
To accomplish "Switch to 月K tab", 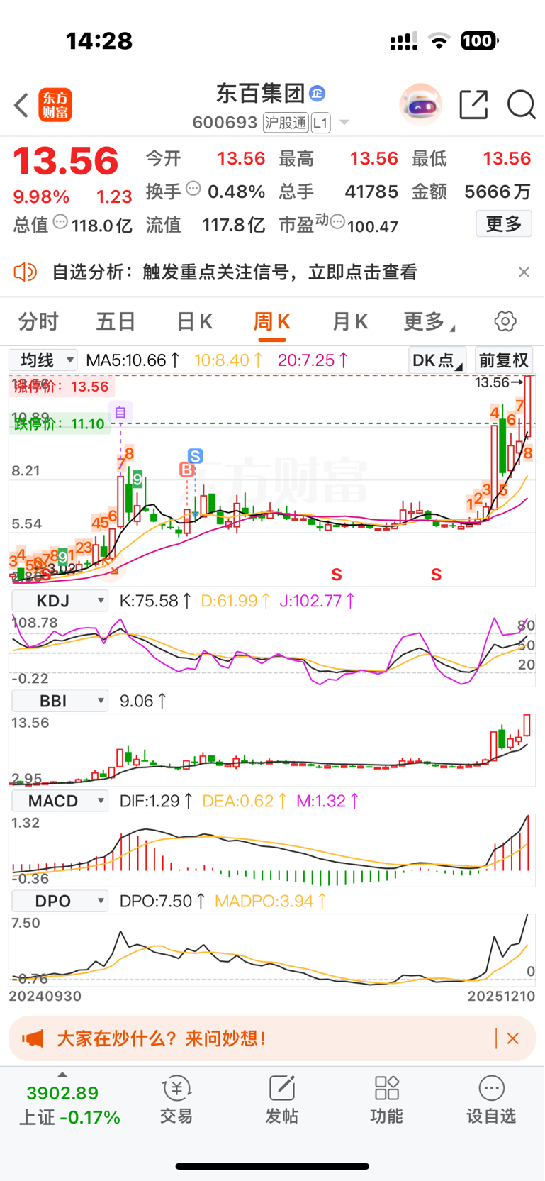I will point(350,322).
